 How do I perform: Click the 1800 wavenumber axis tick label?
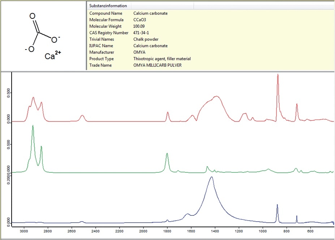coord(167,231)
